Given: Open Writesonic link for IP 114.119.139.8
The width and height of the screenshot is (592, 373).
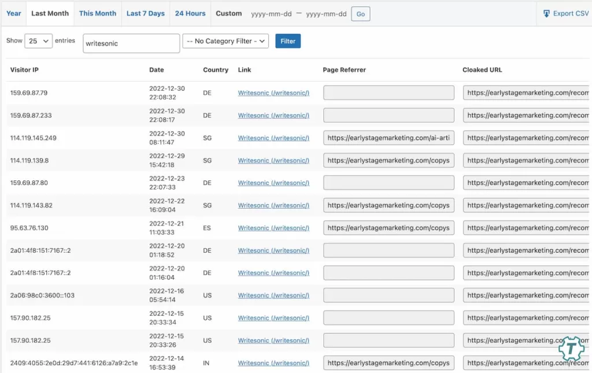Looking at the screenshot, I should pos(273,160).
